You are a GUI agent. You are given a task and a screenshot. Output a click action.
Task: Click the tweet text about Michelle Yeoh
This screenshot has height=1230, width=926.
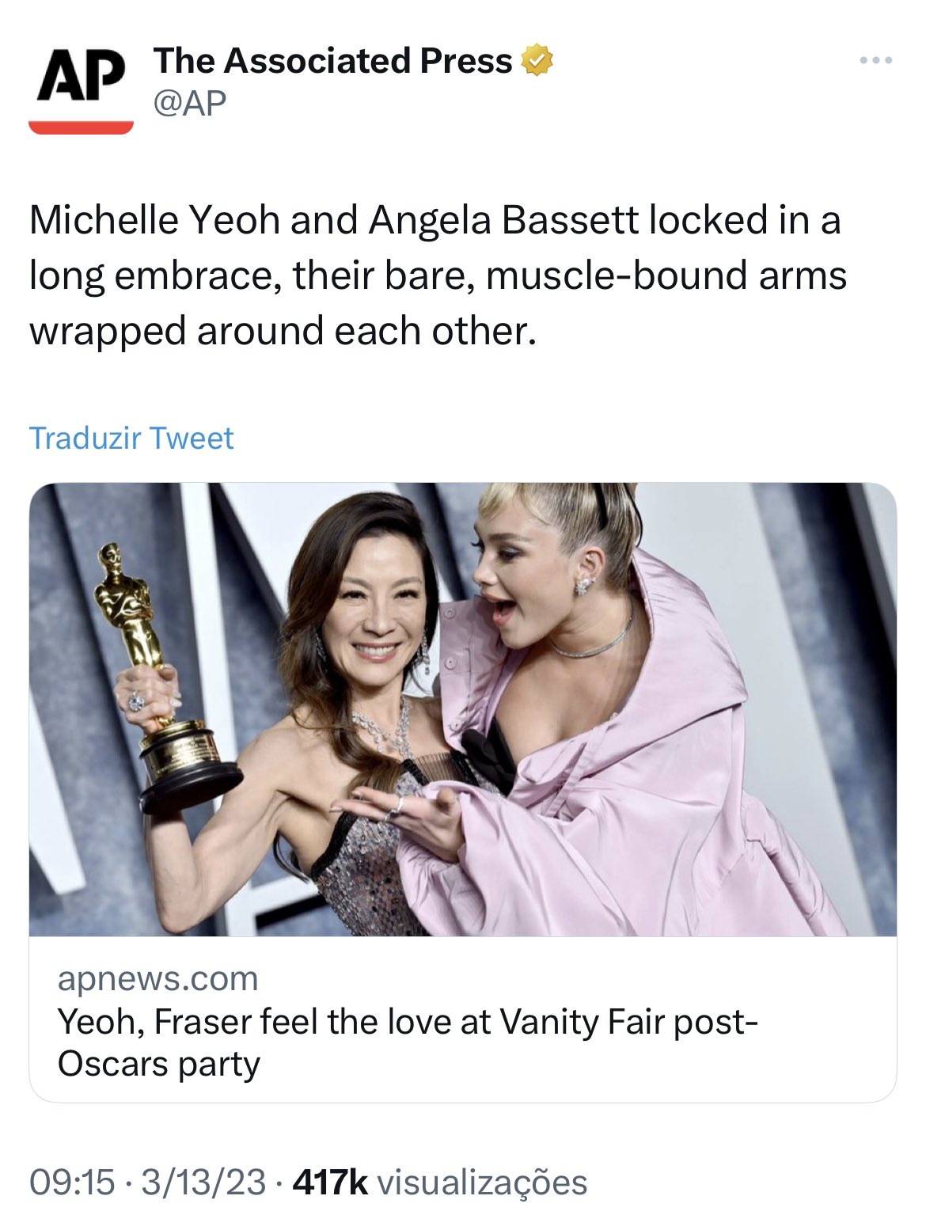(438, 275)
